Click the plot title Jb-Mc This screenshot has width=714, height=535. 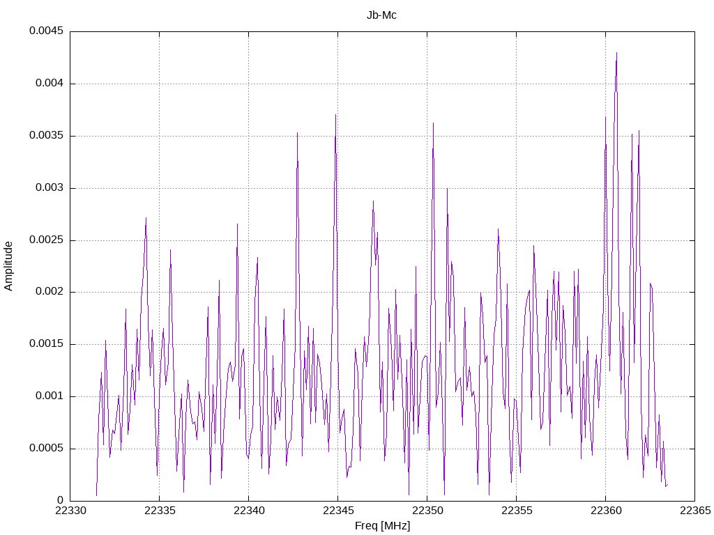[381, 15]
